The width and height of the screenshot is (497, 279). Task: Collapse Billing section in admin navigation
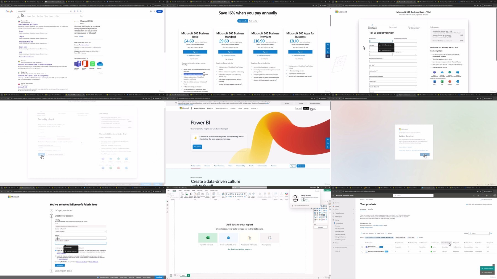tap(353, 220)
